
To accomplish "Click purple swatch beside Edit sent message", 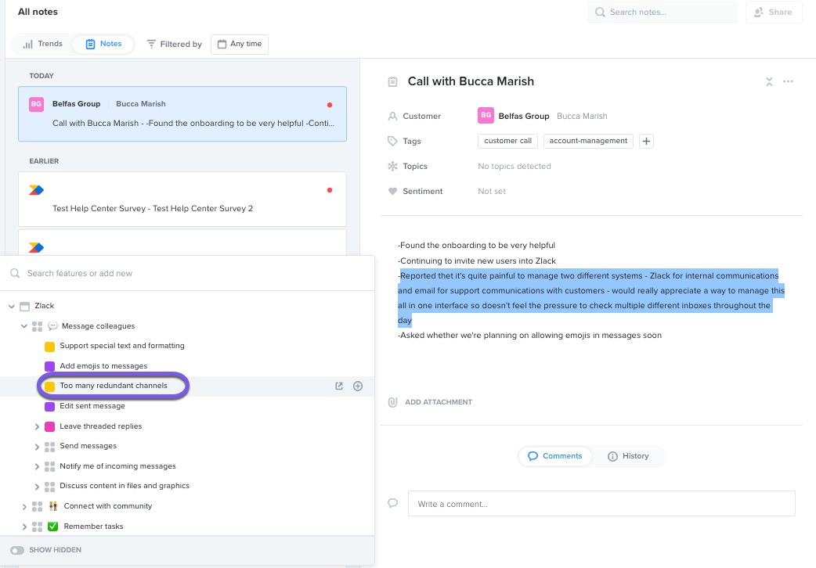I will point(50,407).
